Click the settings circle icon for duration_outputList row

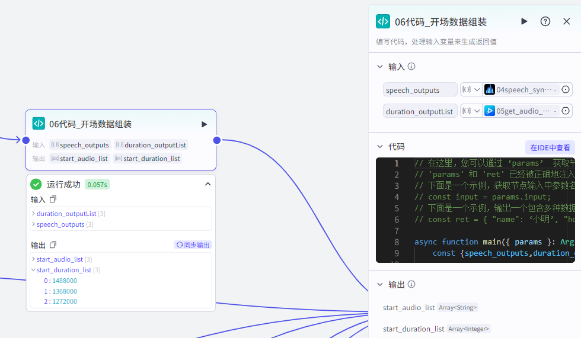pos(566,111)
